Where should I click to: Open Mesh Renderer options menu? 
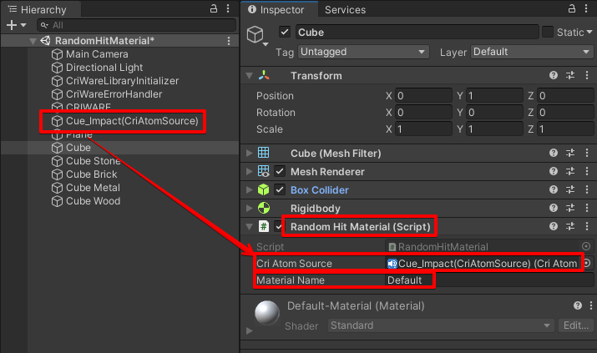pos(587,171)
